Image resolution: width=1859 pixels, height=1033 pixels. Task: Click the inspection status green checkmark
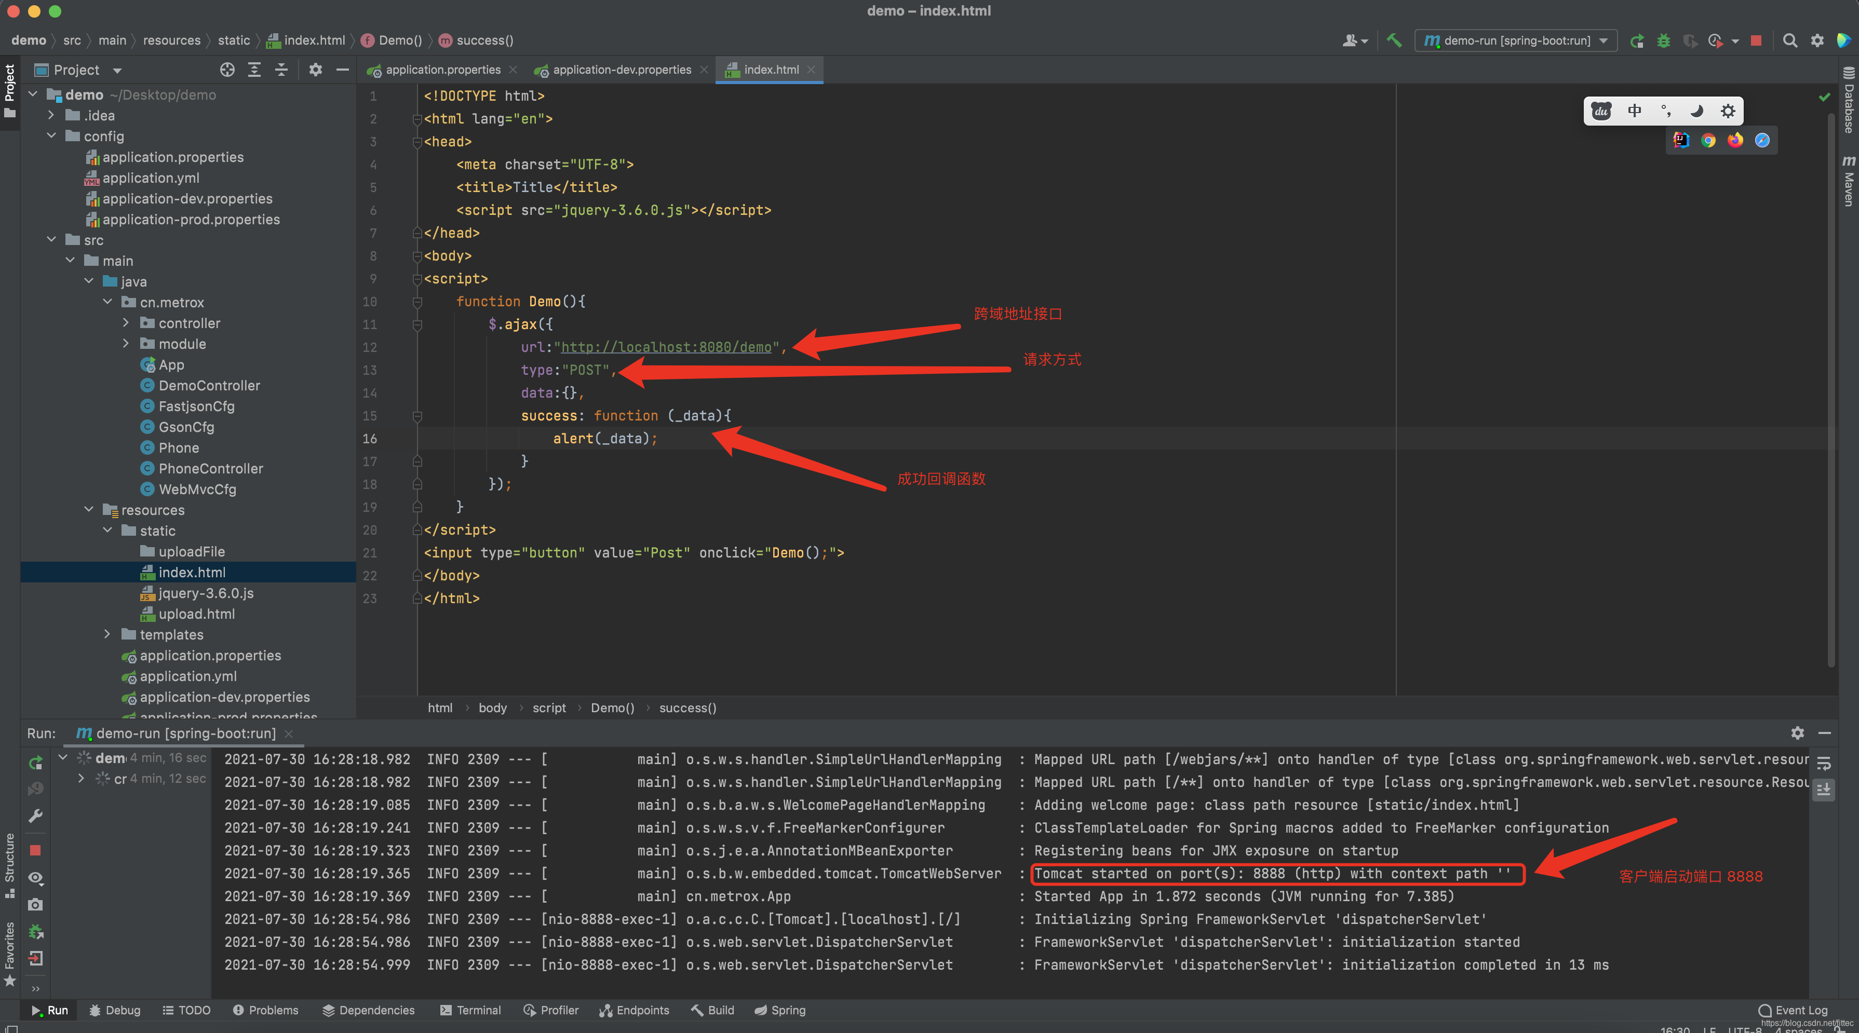[x=1824, y=97]
